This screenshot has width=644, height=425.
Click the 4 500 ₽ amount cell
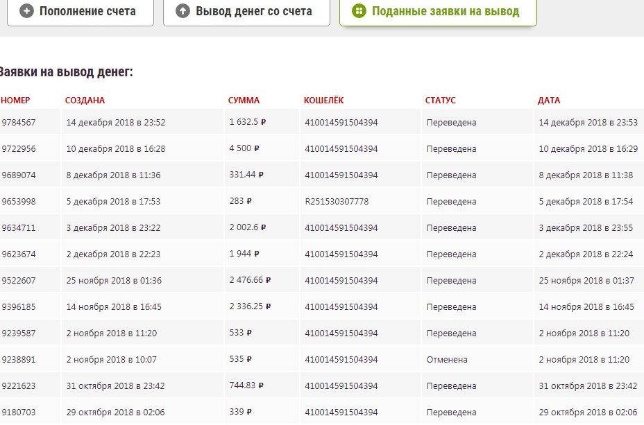click(x=244, y=149)
